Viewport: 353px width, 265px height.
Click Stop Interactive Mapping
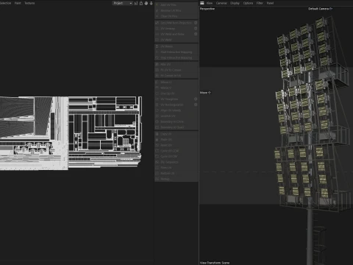pyautogui.click(x=176, y=57)
